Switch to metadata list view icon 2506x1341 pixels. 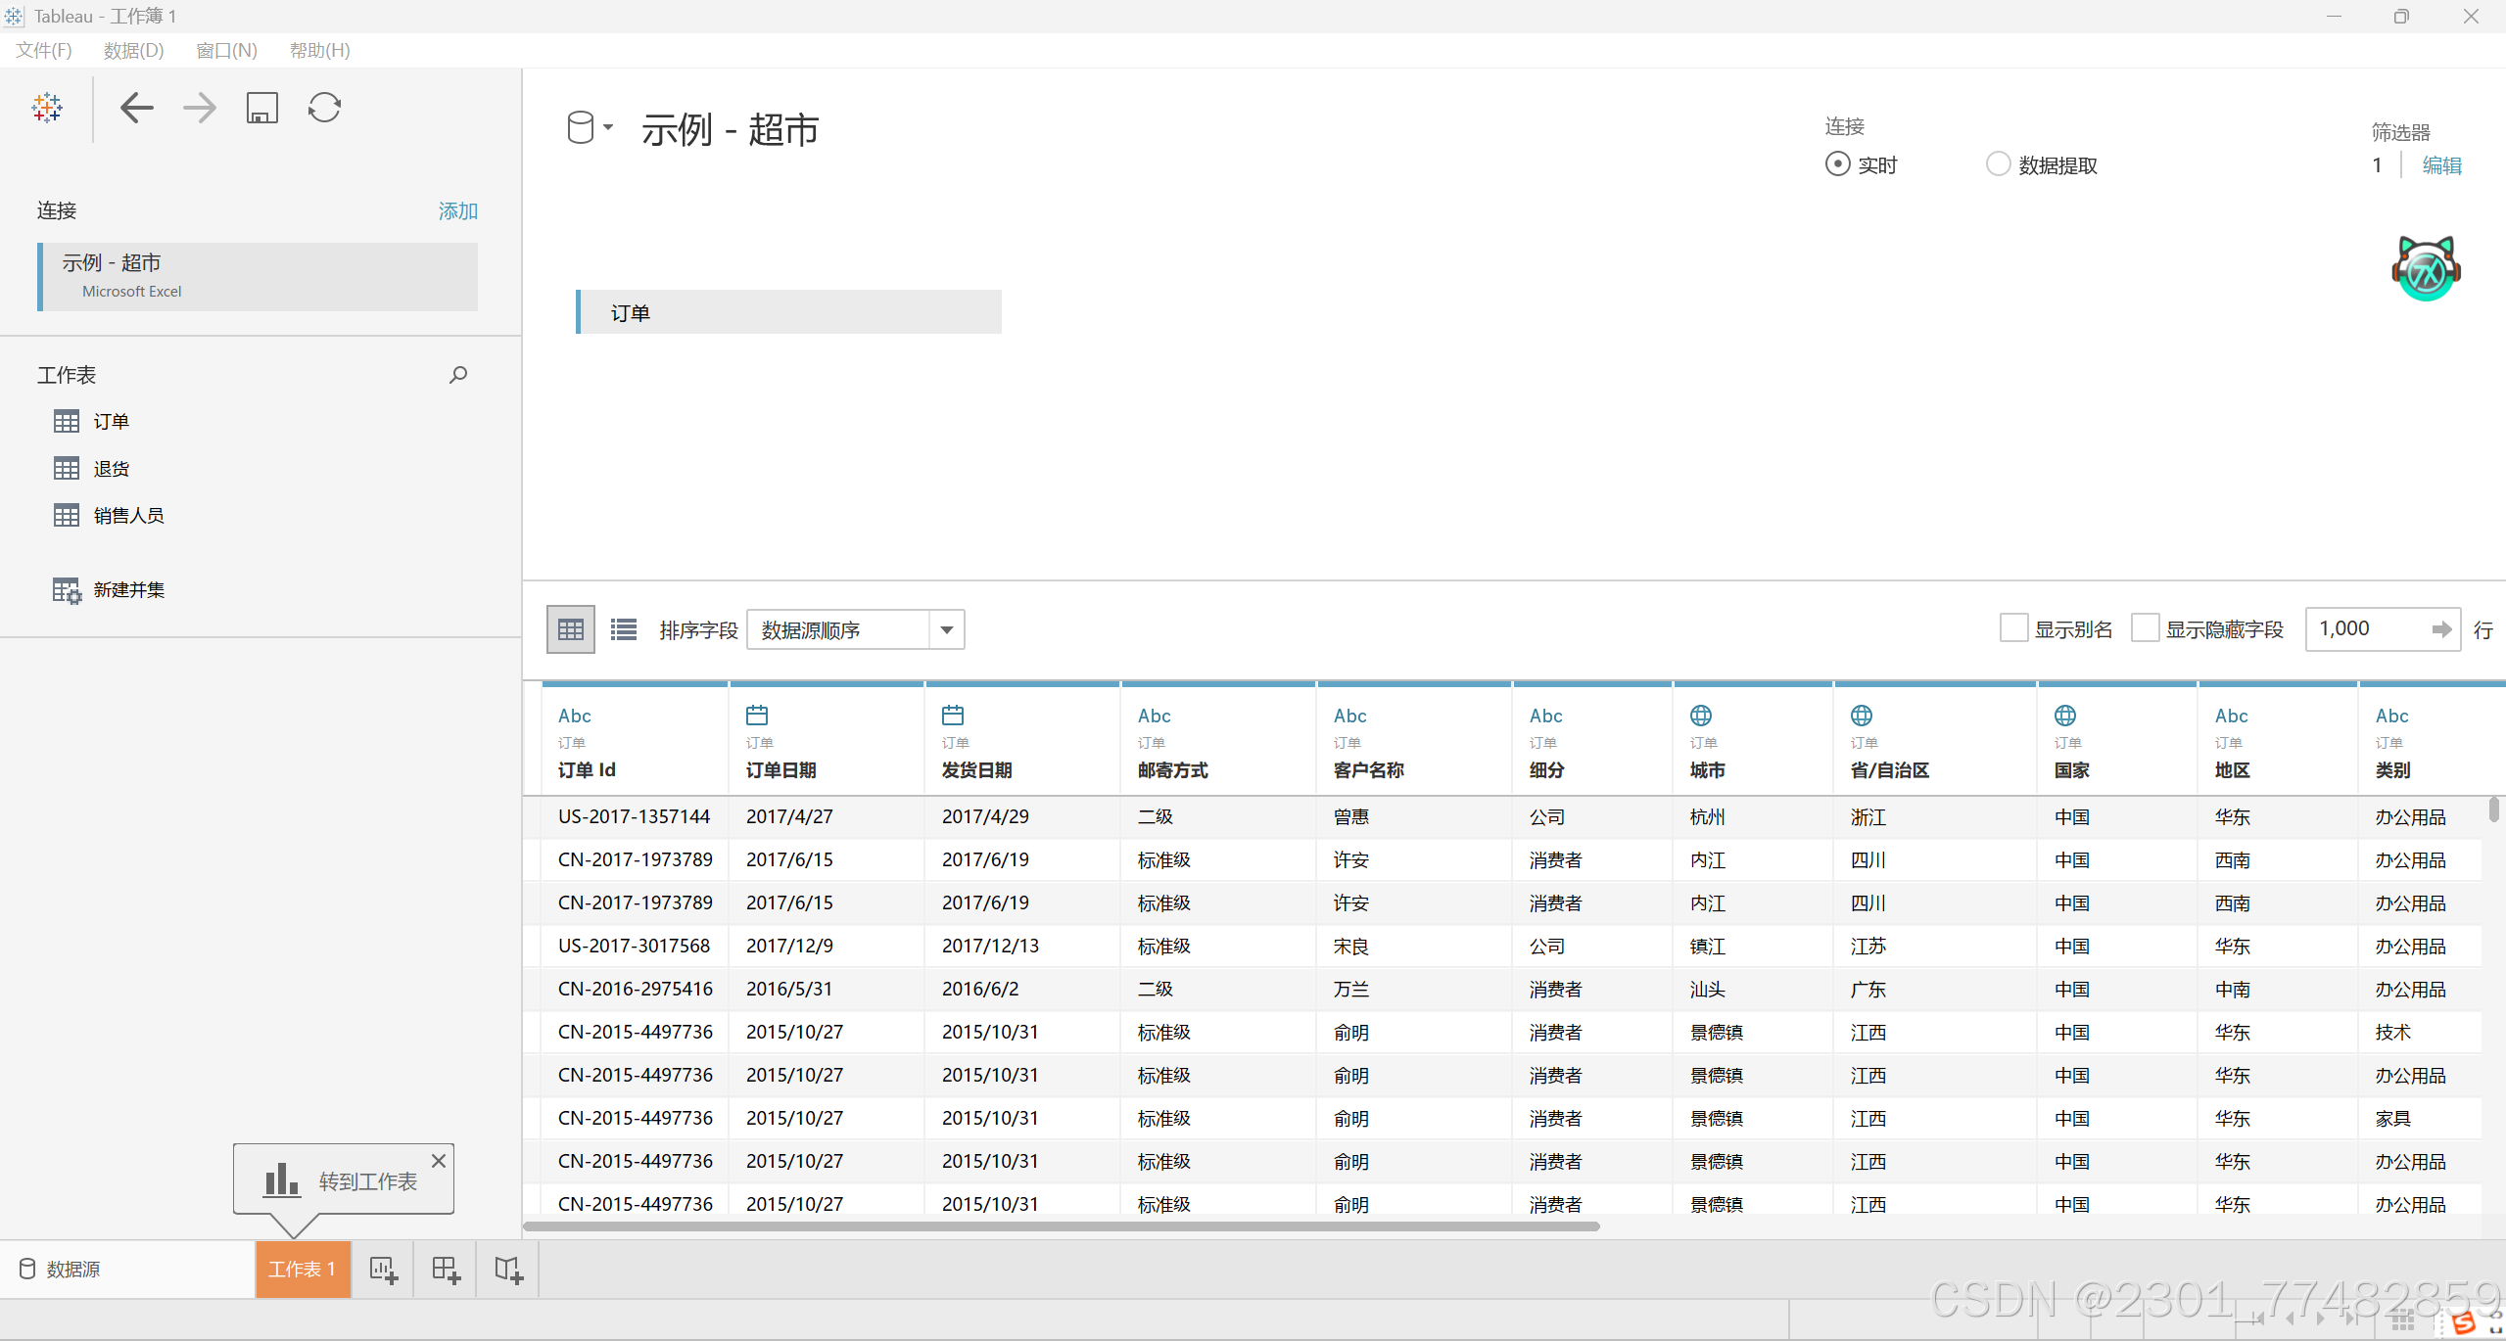tap(624, 629)
